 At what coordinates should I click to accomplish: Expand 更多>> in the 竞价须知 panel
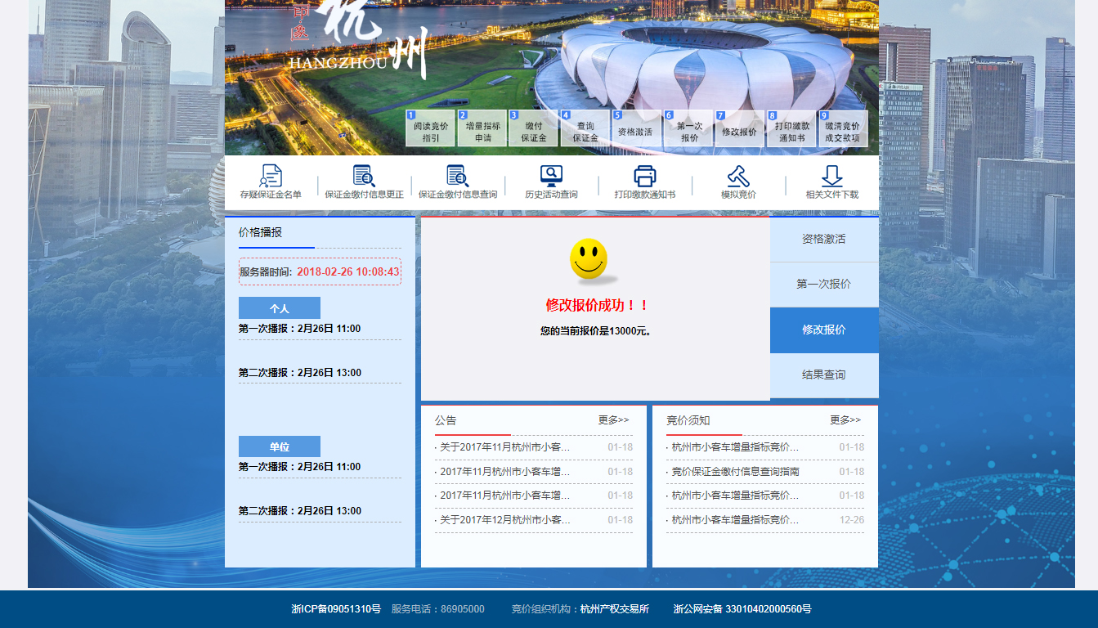(x=845, y=420)
